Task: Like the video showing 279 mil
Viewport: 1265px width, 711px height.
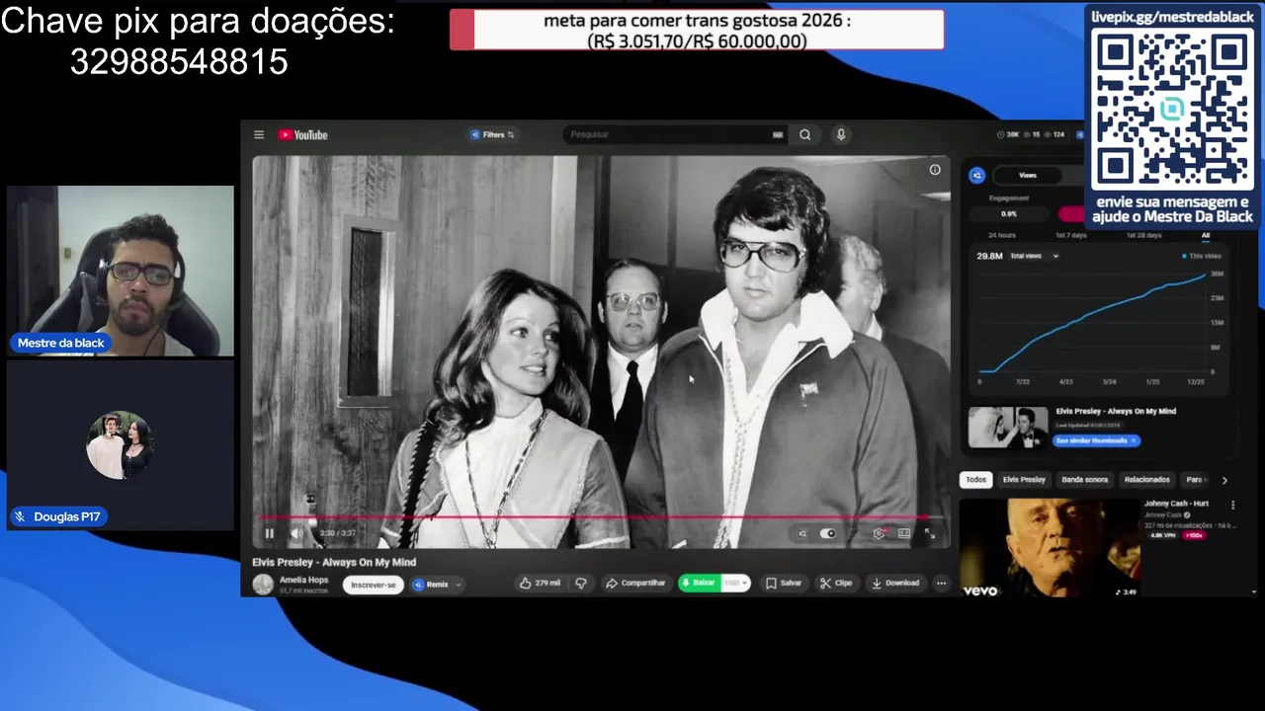Action: coord(541,584)
